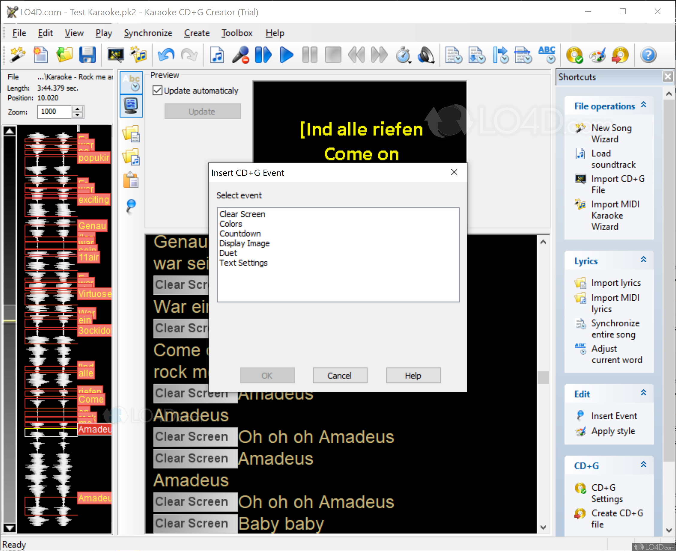Click the Save floppy disk icon
676x551 pixels.
87,55
